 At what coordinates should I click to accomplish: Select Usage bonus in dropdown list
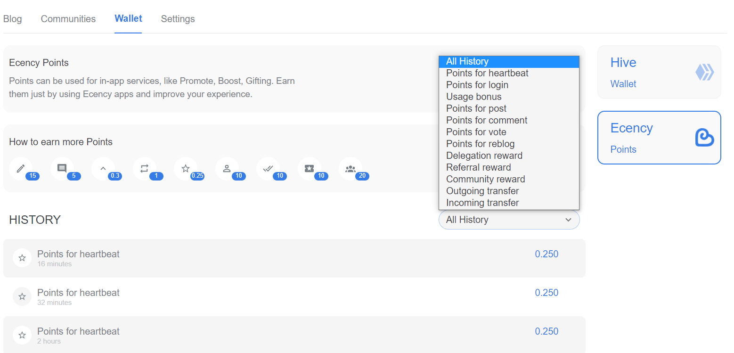[x=474, y=97]
